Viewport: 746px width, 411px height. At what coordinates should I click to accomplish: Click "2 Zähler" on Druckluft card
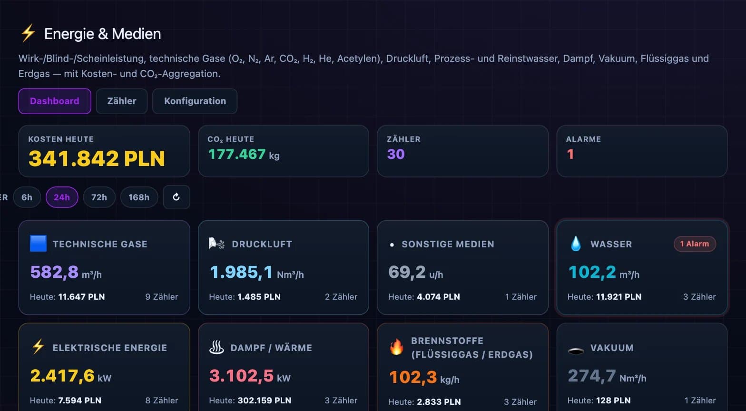341,297
